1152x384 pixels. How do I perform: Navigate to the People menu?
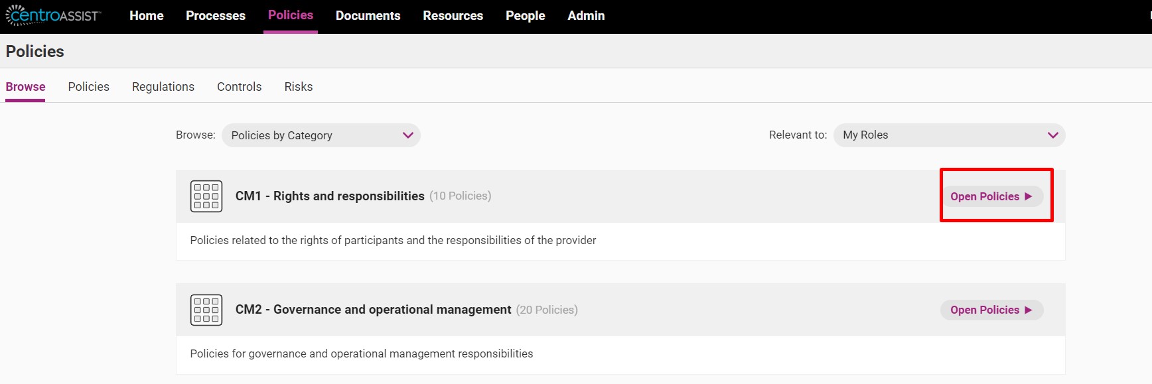(x=526, y=15)
